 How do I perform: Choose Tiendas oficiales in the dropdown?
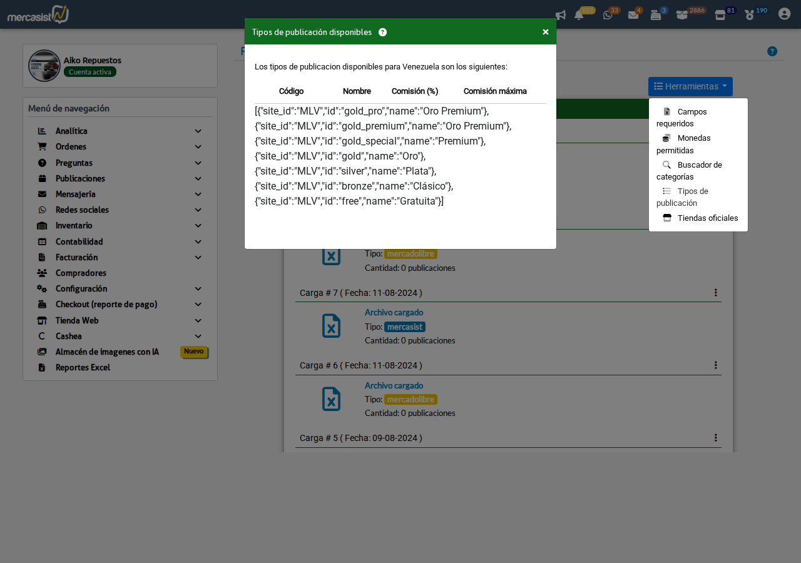pyautogui.click(x=707, y=218)
